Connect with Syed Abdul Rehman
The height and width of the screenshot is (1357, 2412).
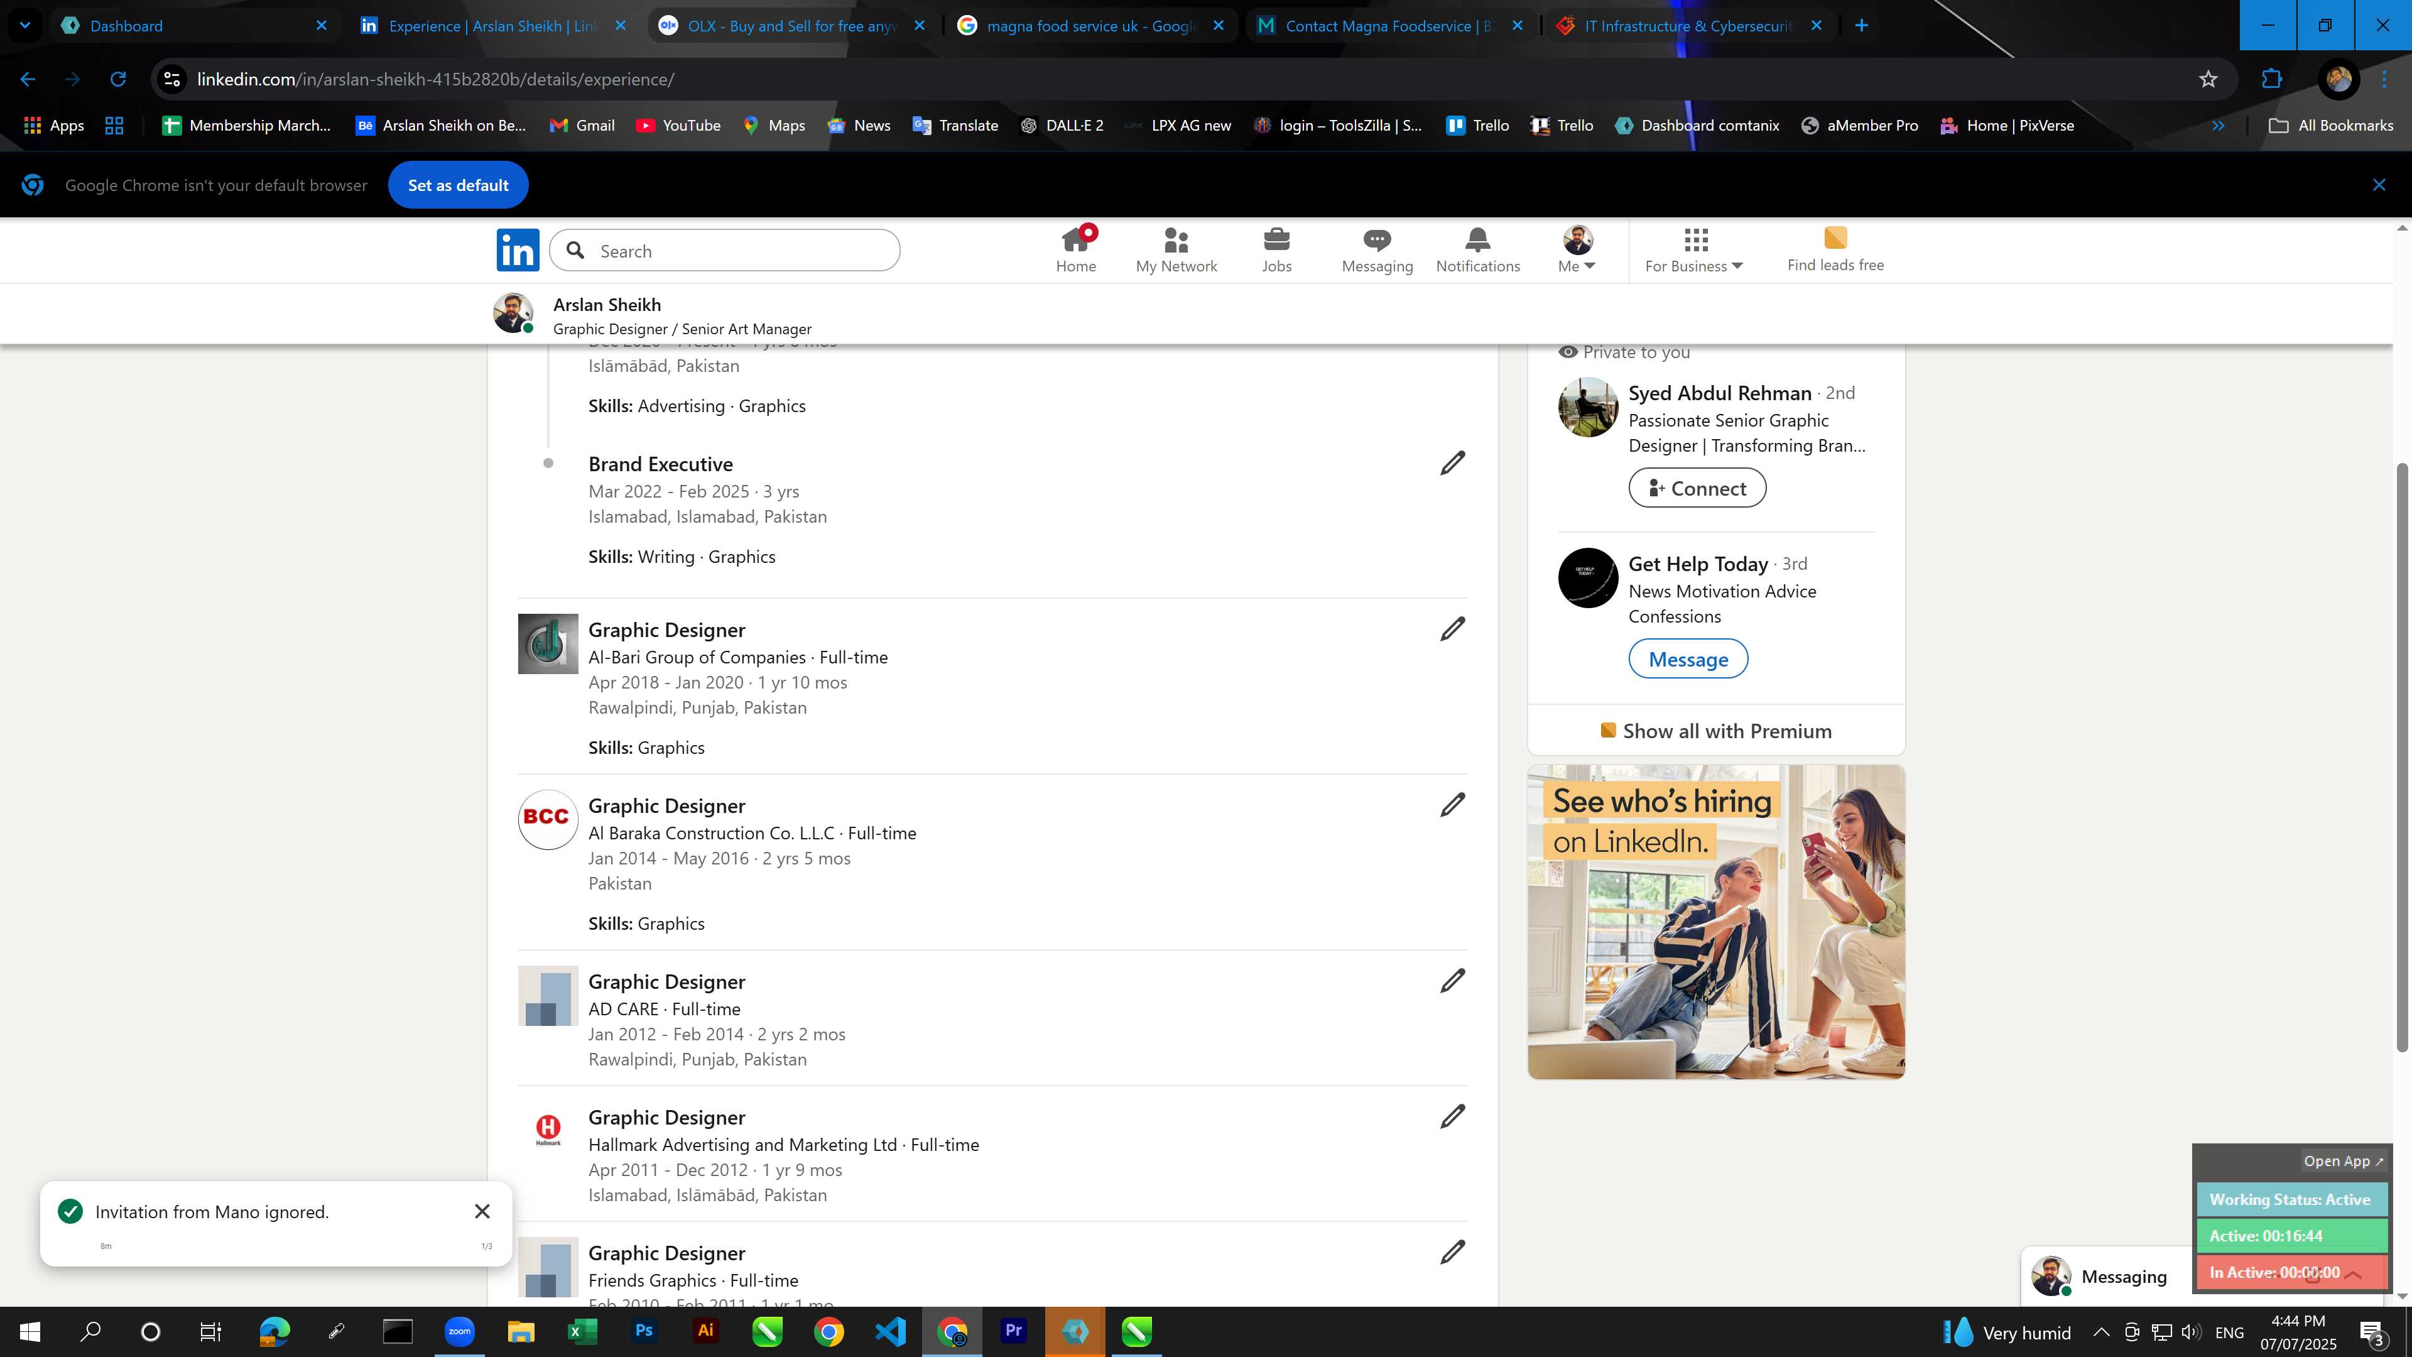1697,488
